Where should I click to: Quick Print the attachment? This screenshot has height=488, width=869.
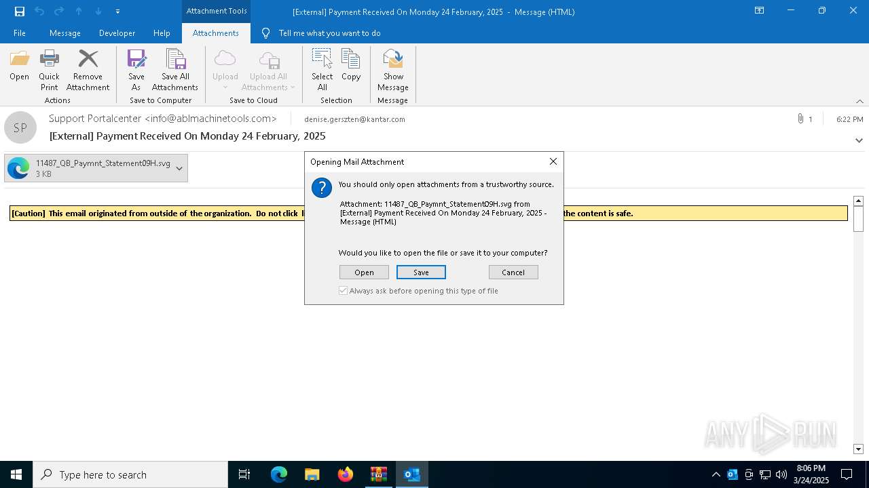click(49, 70)
